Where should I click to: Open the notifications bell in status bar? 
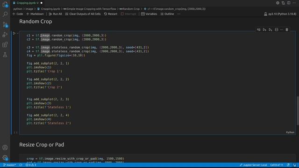(294, 165)
